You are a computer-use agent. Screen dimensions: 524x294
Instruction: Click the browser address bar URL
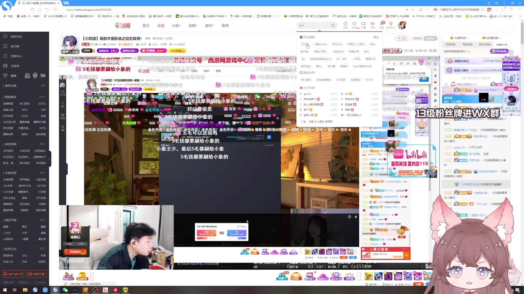[89, 10]
